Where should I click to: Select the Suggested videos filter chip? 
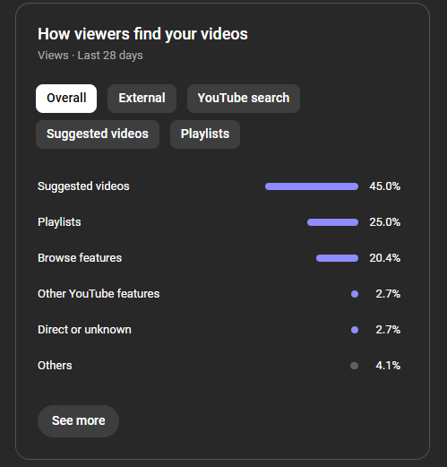[x=98, y=134]
